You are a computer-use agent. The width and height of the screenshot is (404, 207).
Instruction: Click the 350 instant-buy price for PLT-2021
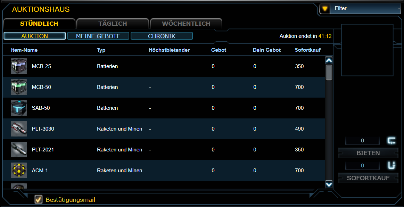[x=299, y=150]
